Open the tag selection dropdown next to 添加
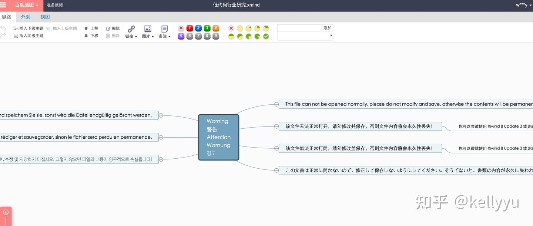This screenshot has width=533, height=226. click(331, 36)
